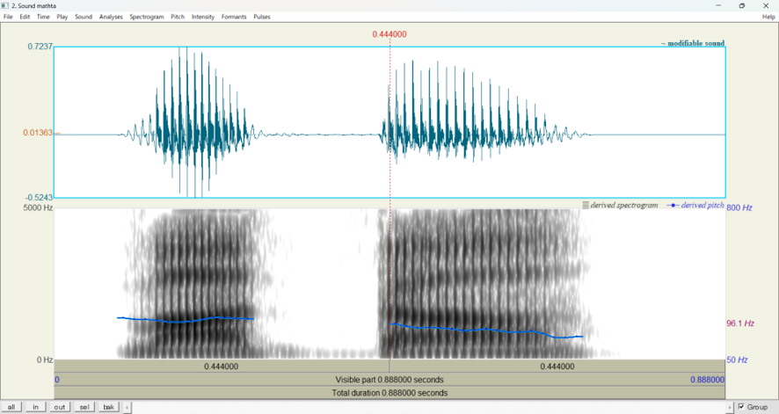Screen dimensions: 779x414
Task: Click the blue pitch contour over first syllable
Action: point(186,320)
